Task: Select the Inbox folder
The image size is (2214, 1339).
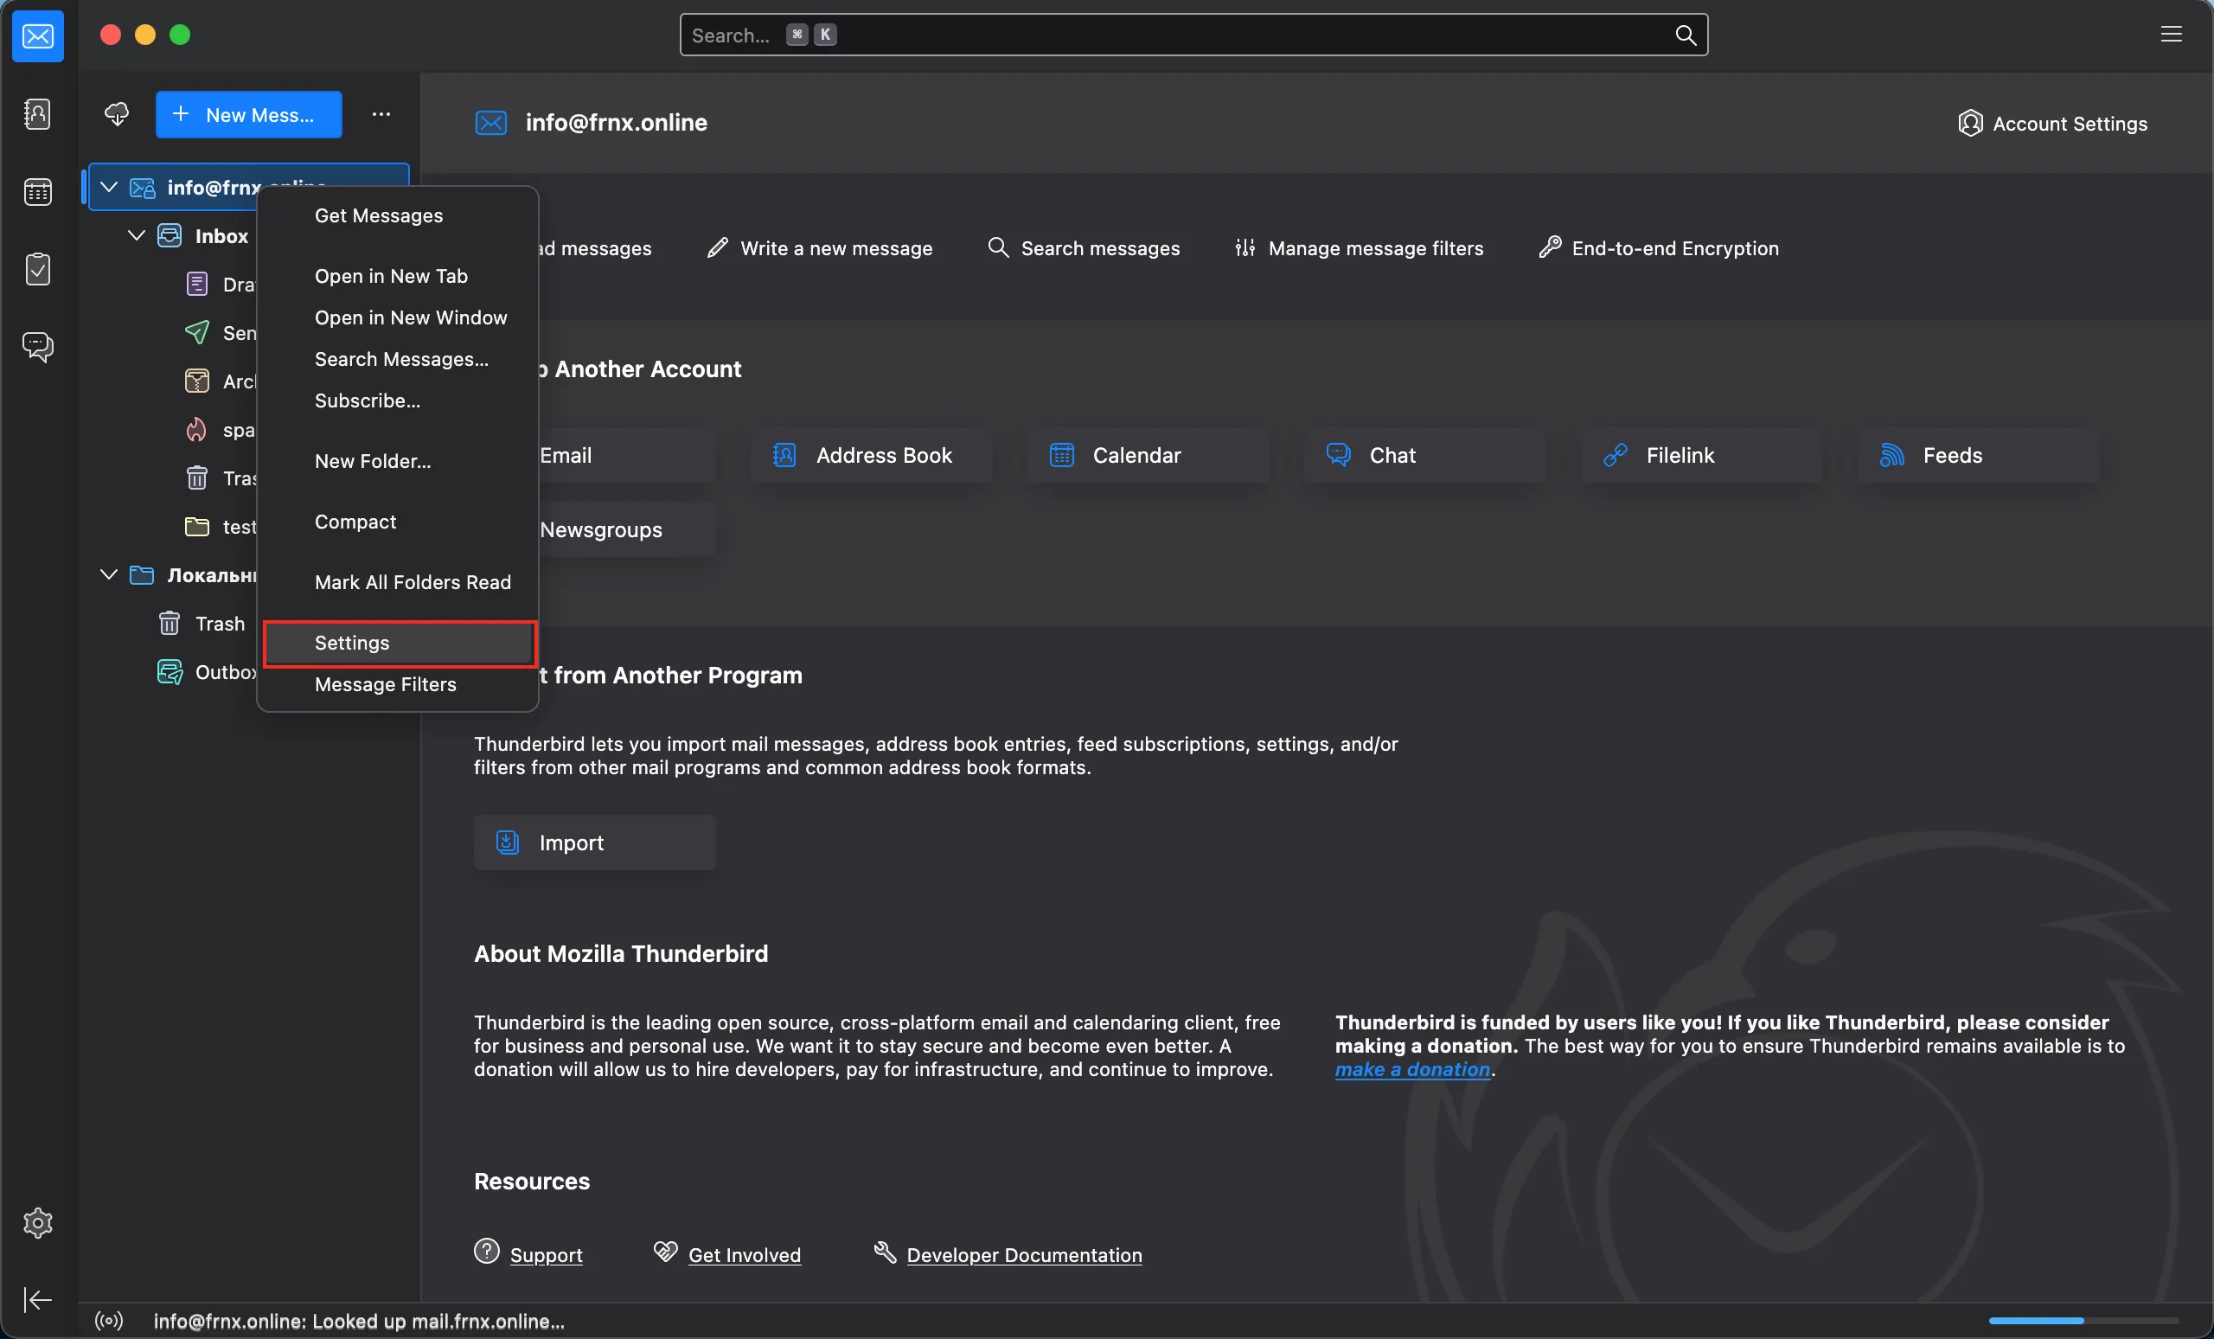Action: click(221, 235)
